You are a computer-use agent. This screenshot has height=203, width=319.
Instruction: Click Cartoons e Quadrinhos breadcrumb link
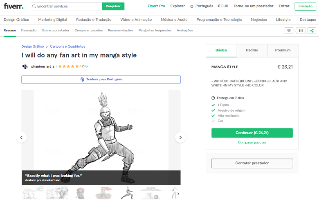(x=67, y=46)
